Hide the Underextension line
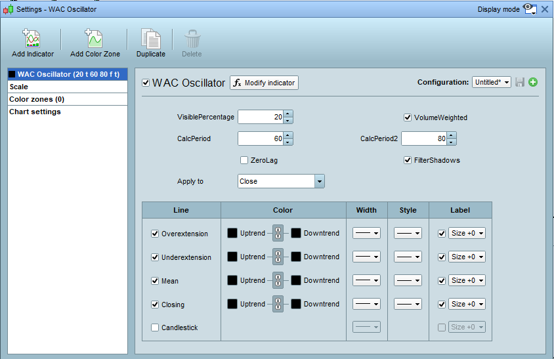This screenshot has width=554, height=359. coord(155,257)
